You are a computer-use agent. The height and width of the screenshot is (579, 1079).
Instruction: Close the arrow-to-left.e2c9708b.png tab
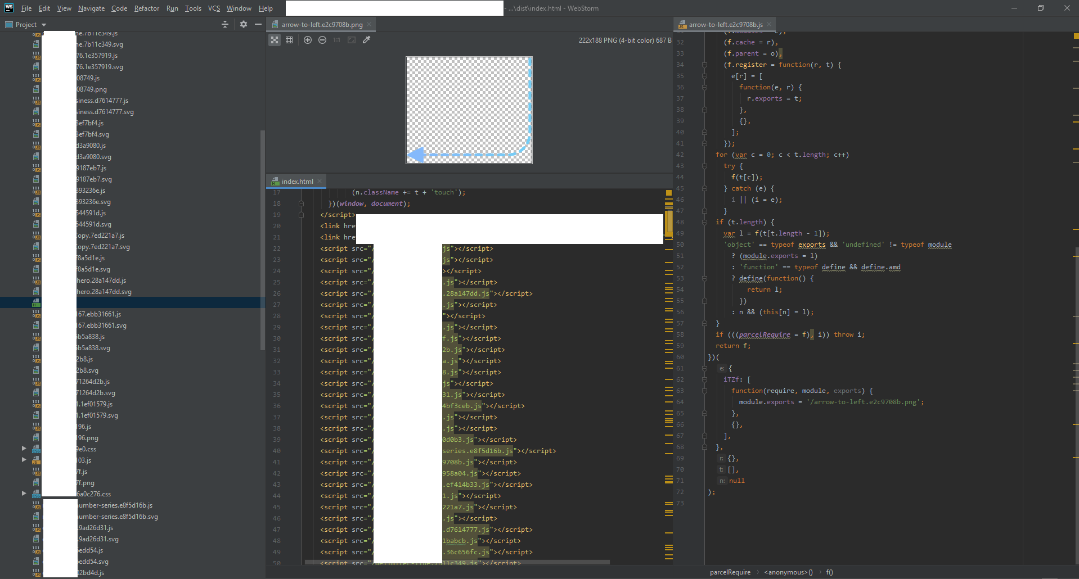point(369,24)
